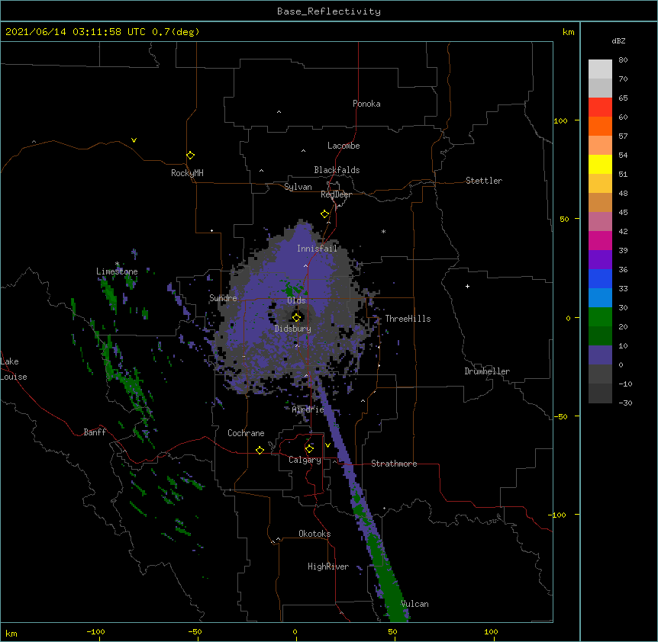The image size is (658, 642).
Task: Click the Calgary label
Action: click(305, 460)
